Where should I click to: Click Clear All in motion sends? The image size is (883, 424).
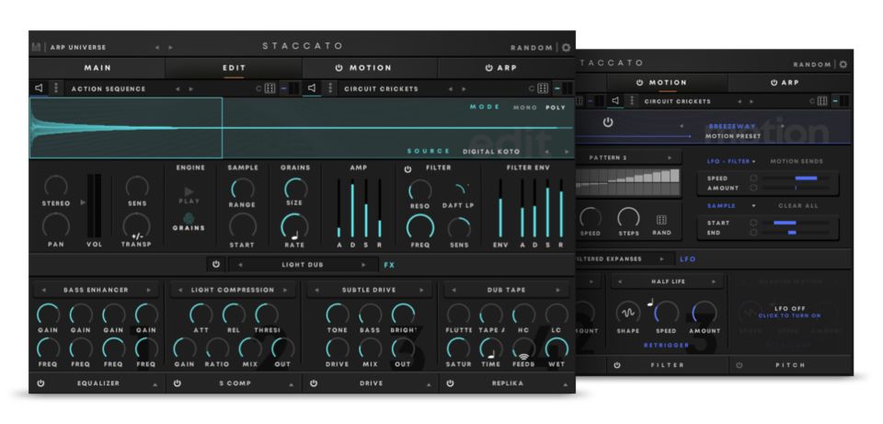click(x=798, y=206)
